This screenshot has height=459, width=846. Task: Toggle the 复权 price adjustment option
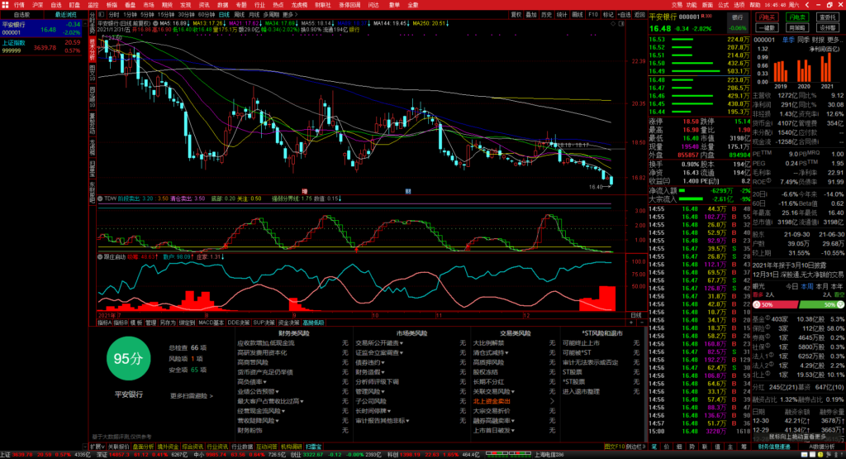(516, 15)
